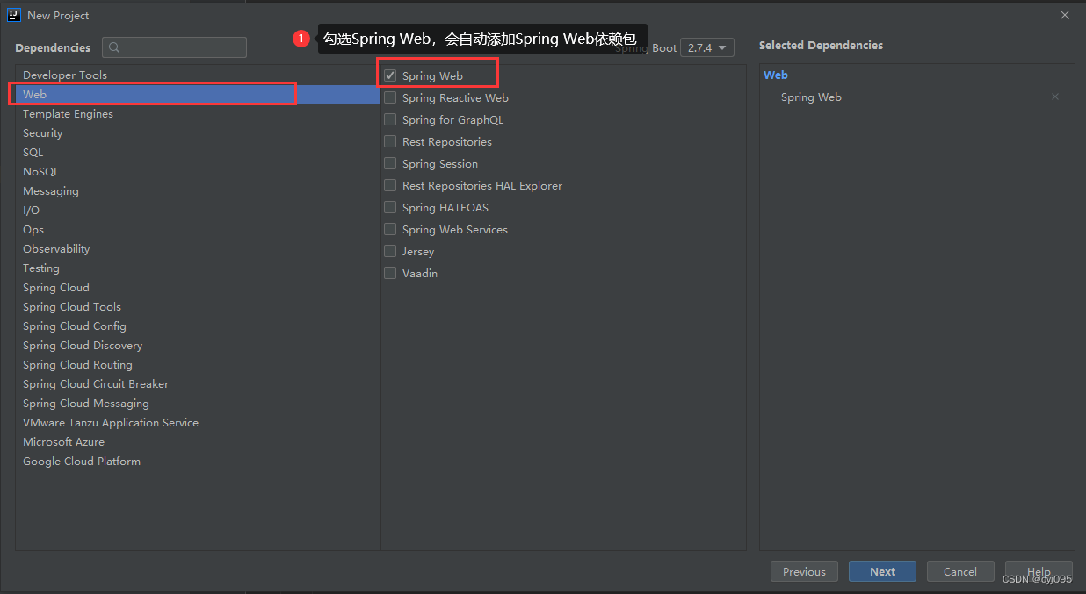Open Template Engines category

point(198,114)
